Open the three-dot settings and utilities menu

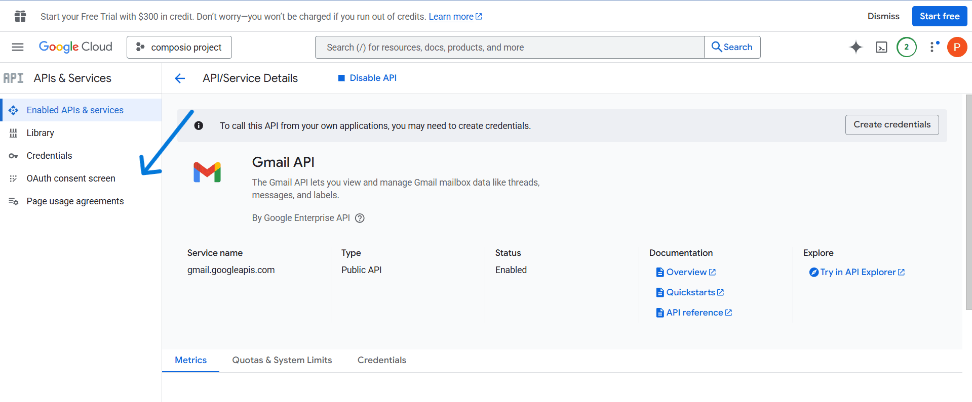(x=932, y=47)
